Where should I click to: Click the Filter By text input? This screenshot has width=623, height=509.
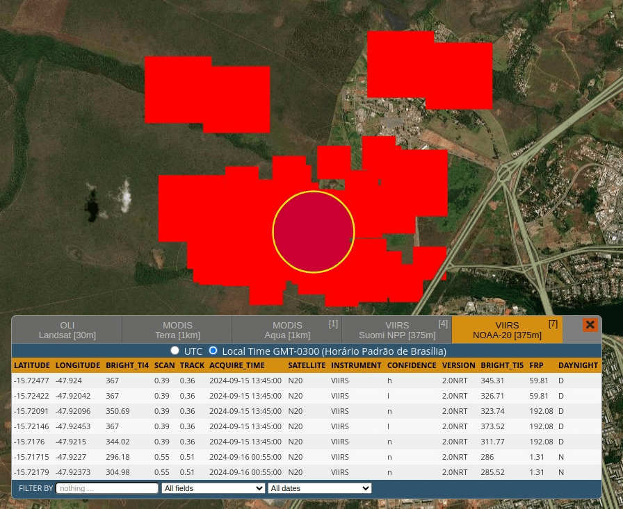[x=107, y=488]
